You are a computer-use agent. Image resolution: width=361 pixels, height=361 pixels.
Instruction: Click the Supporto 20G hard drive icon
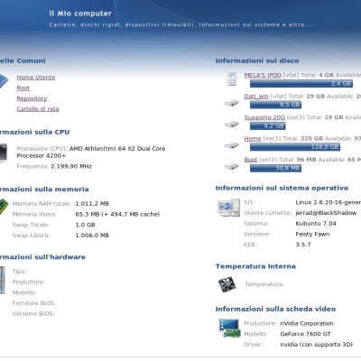[x=232, y=124]
